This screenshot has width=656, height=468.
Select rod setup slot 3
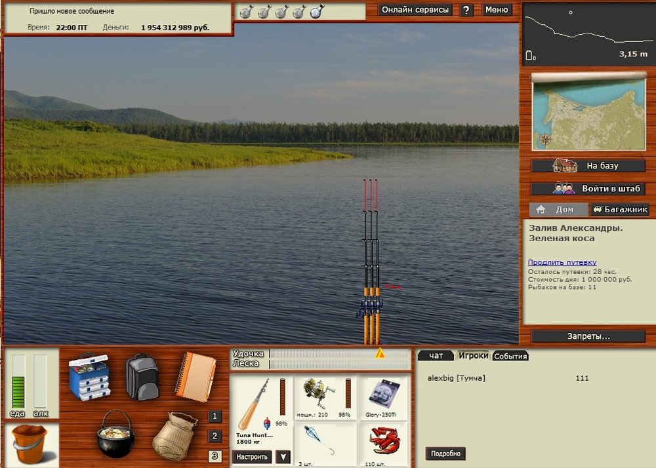coord(215,456)
